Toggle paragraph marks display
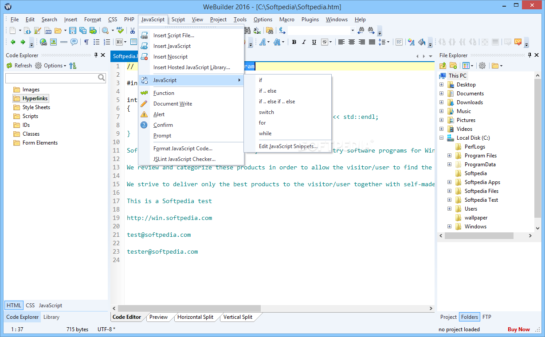The image size is (545, 337). [86, 42]
